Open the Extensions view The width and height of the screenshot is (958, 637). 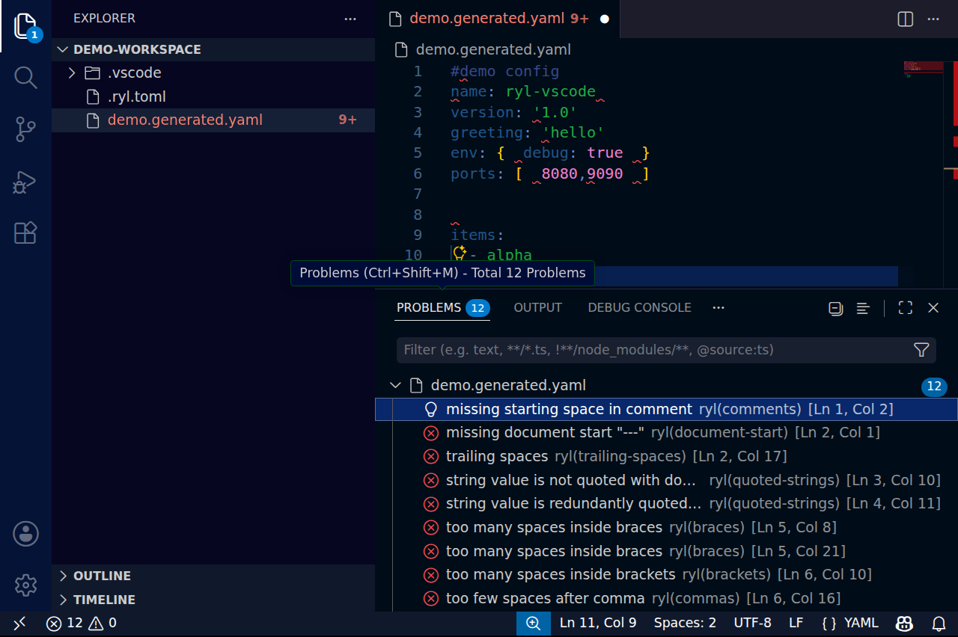(25, 233)
